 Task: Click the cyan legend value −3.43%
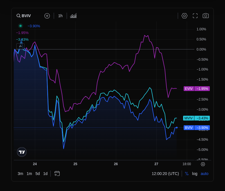tap(22, 40)
